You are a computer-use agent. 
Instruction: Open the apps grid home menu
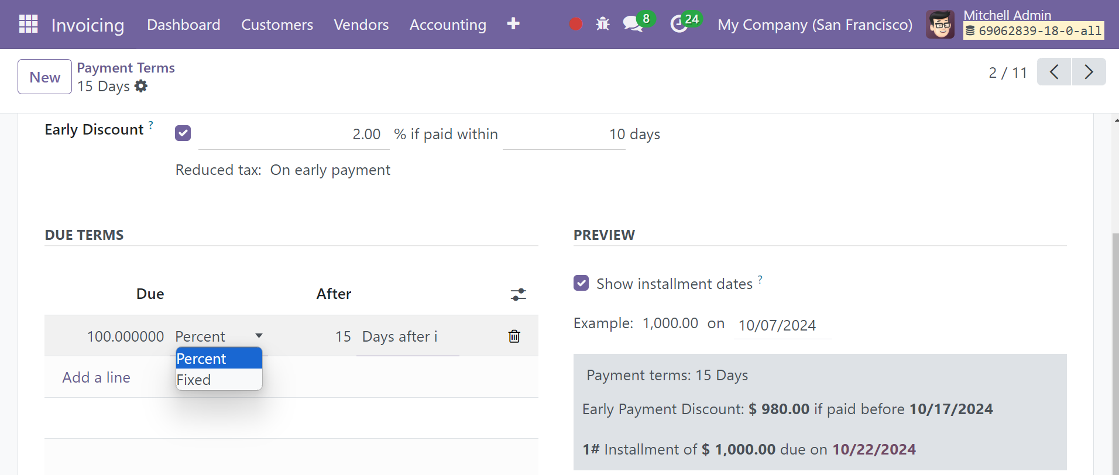[x=28, y=24]
